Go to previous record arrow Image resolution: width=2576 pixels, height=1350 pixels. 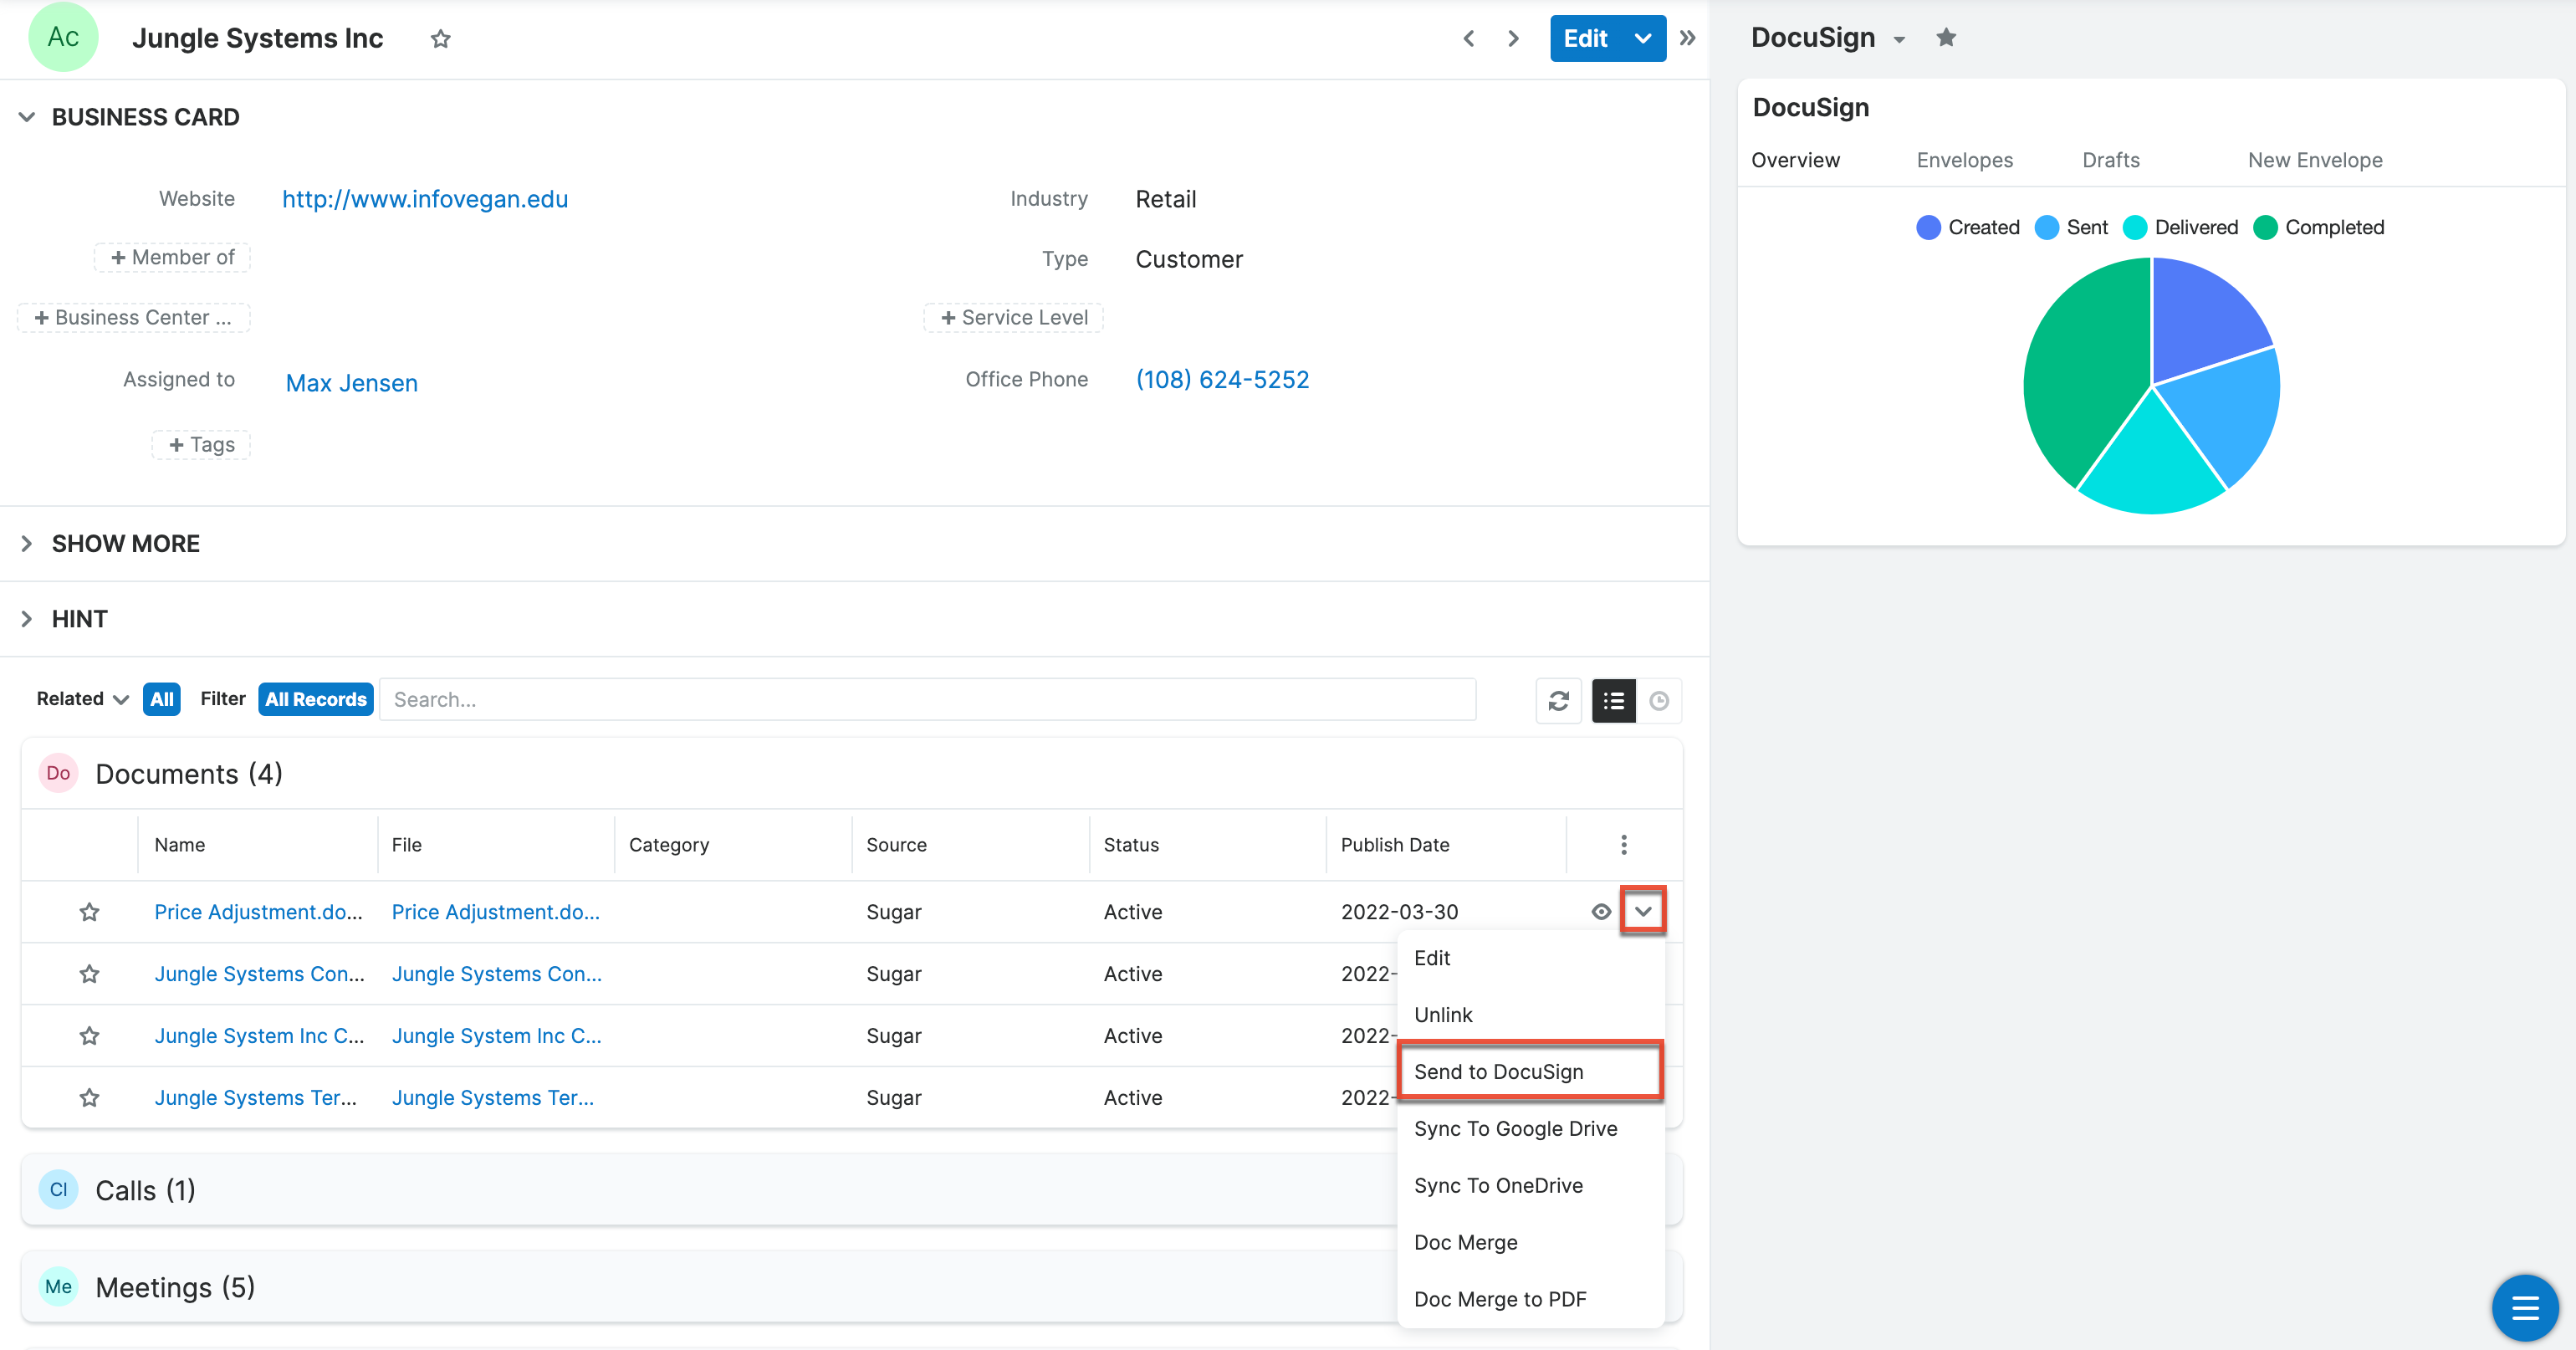(1468, 39)
